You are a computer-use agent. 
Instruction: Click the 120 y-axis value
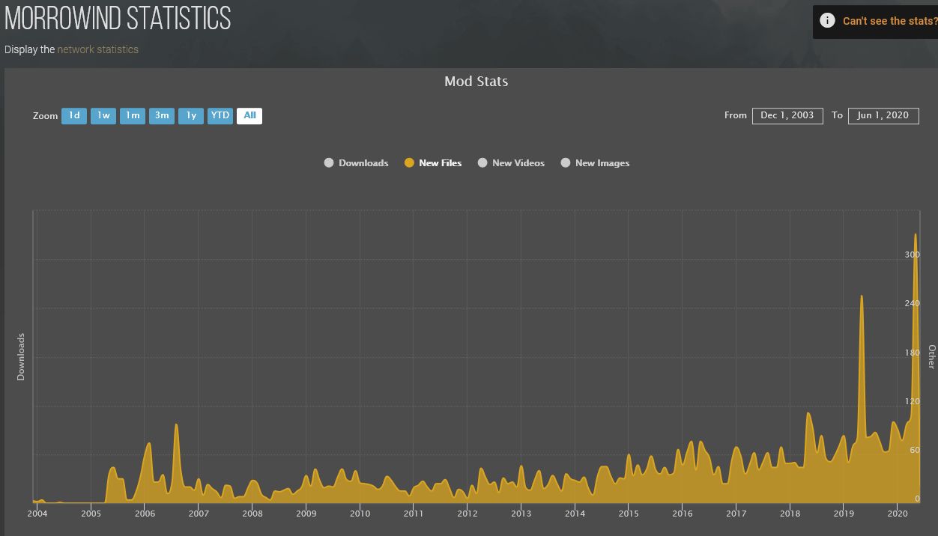pos(912,401)
